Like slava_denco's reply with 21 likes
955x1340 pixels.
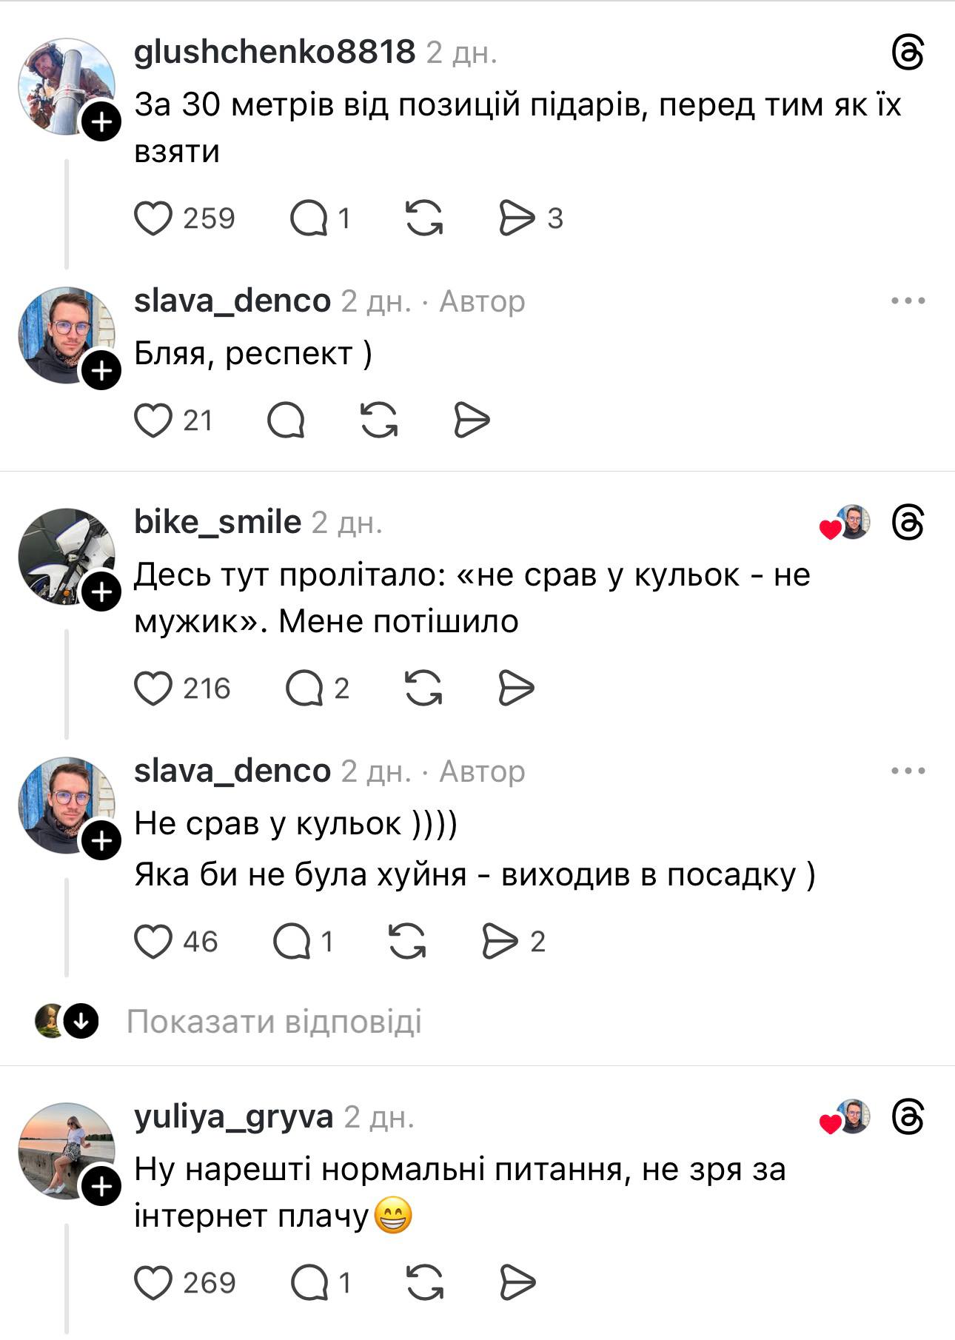pos(153,421)
